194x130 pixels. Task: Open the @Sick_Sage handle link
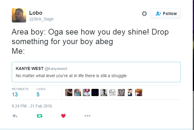click(41, 19)
